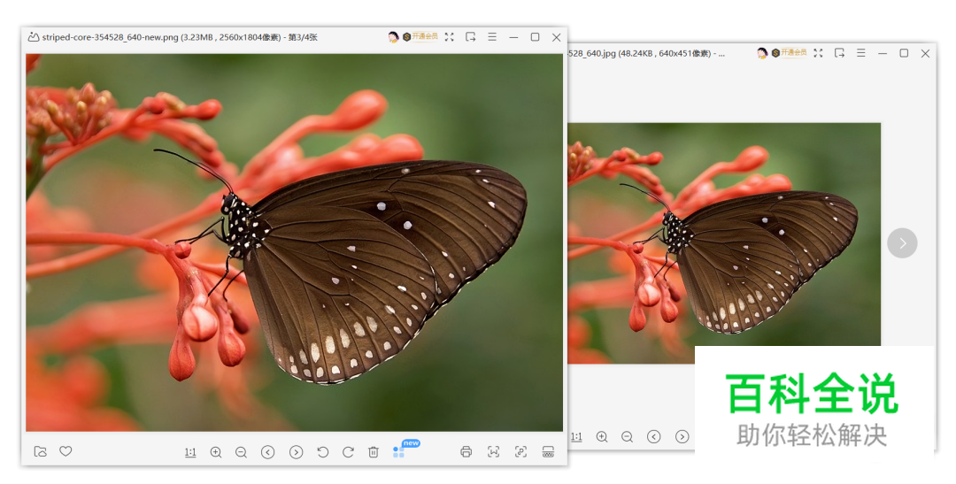Set 1:1 actual size in PNG window

coord(190,452)
